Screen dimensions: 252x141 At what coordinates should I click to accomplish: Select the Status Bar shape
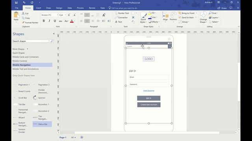click(42, 124)
